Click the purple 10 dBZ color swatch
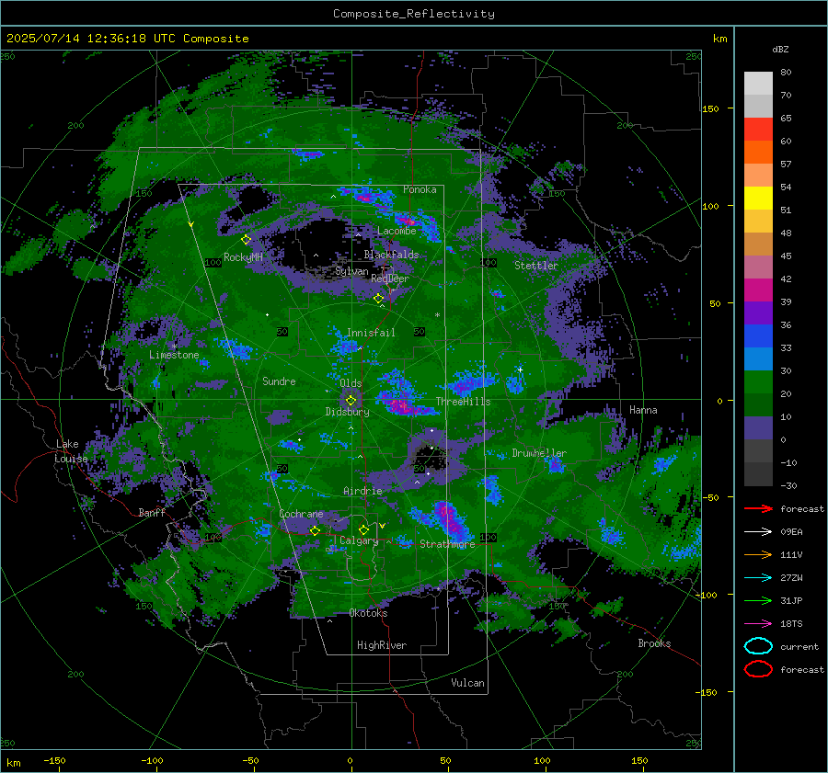This screenshot has height=773, width=828. [x=758, y=427]
